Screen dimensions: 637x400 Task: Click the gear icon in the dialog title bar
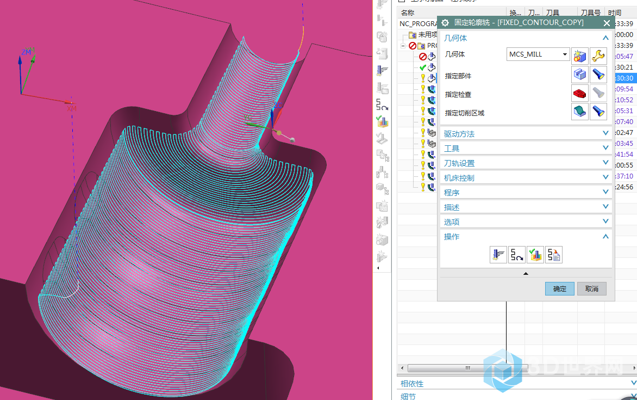coord(445,23)
